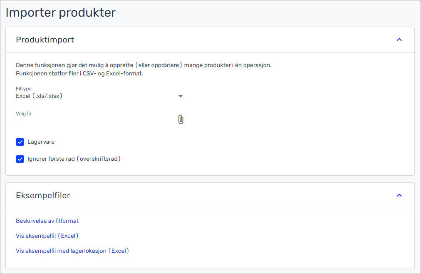The image size is (421, 274).
Task: Open Beskrivelse av filformat link
Action: pos(47,221)
